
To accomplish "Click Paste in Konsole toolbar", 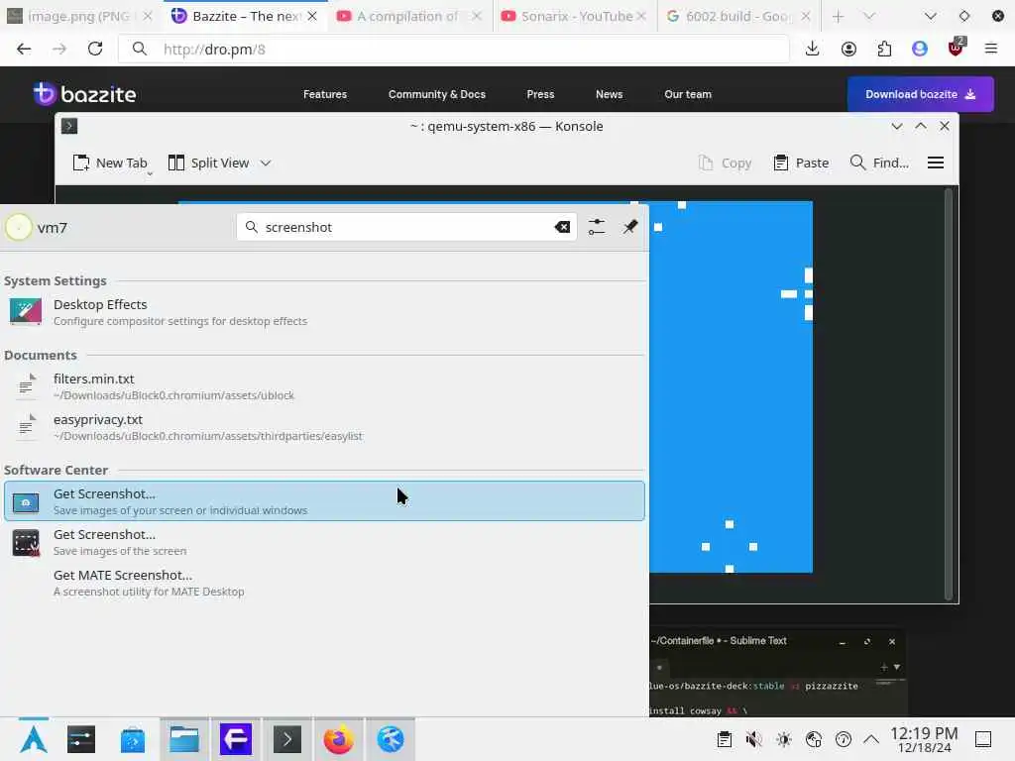I will pyautogui.click(x=801, y=163).
